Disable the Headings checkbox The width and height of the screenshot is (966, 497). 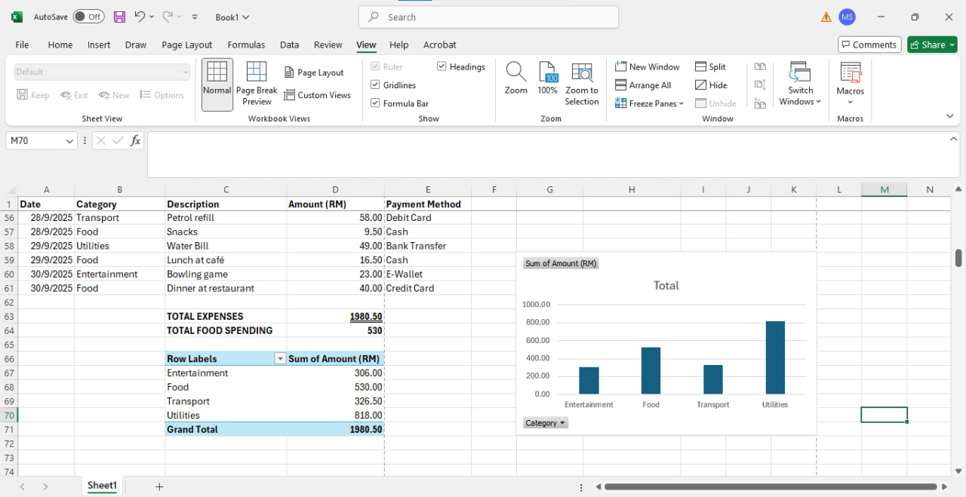[441, 67]
